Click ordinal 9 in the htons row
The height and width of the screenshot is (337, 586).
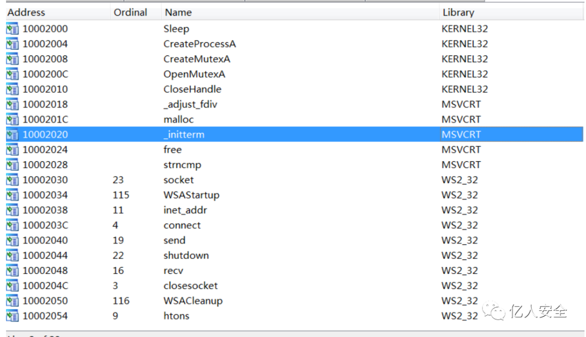(x=115, y=316)
